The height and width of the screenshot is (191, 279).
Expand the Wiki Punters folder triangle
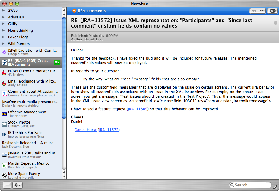coord(3,44)
